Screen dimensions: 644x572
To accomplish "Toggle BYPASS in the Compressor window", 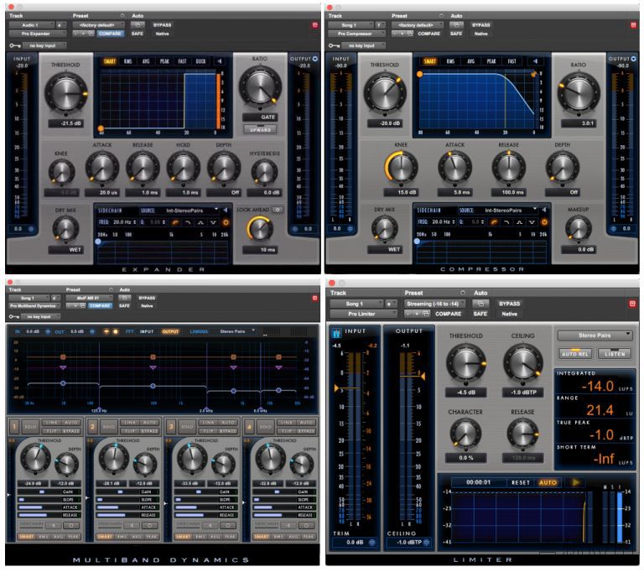I will (481, 25).
